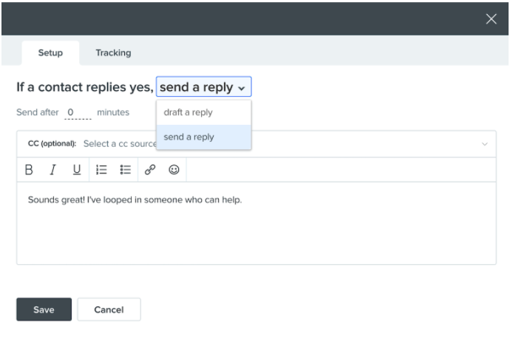Cancel the reply setup
Viewport: 513px width, 350px height.
[109, 309]
